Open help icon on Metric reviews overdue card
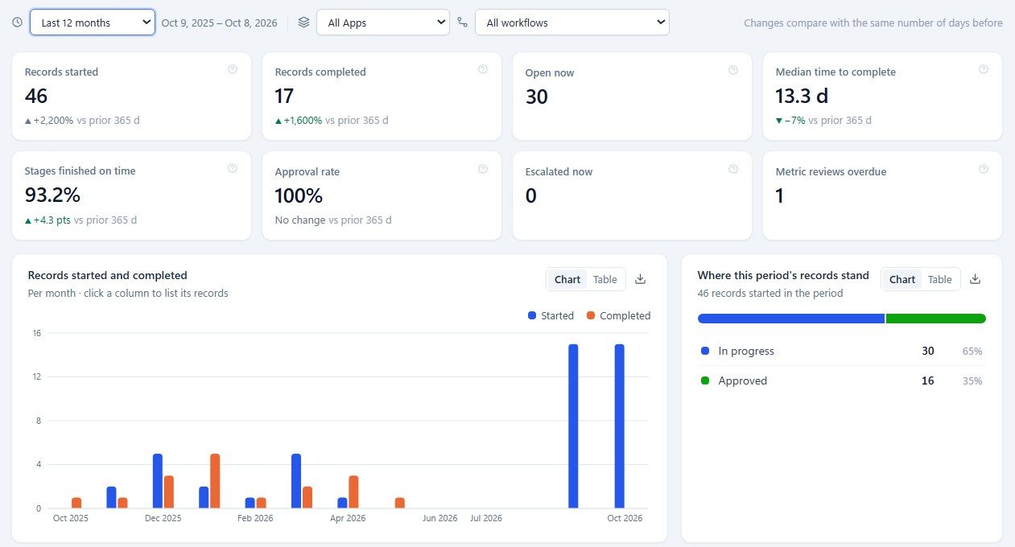Viewport: 1015px width, 547px height. [984, 169]
